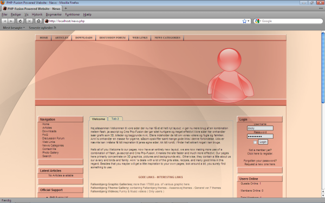Click the vertical scrollbar thumb

323,67
